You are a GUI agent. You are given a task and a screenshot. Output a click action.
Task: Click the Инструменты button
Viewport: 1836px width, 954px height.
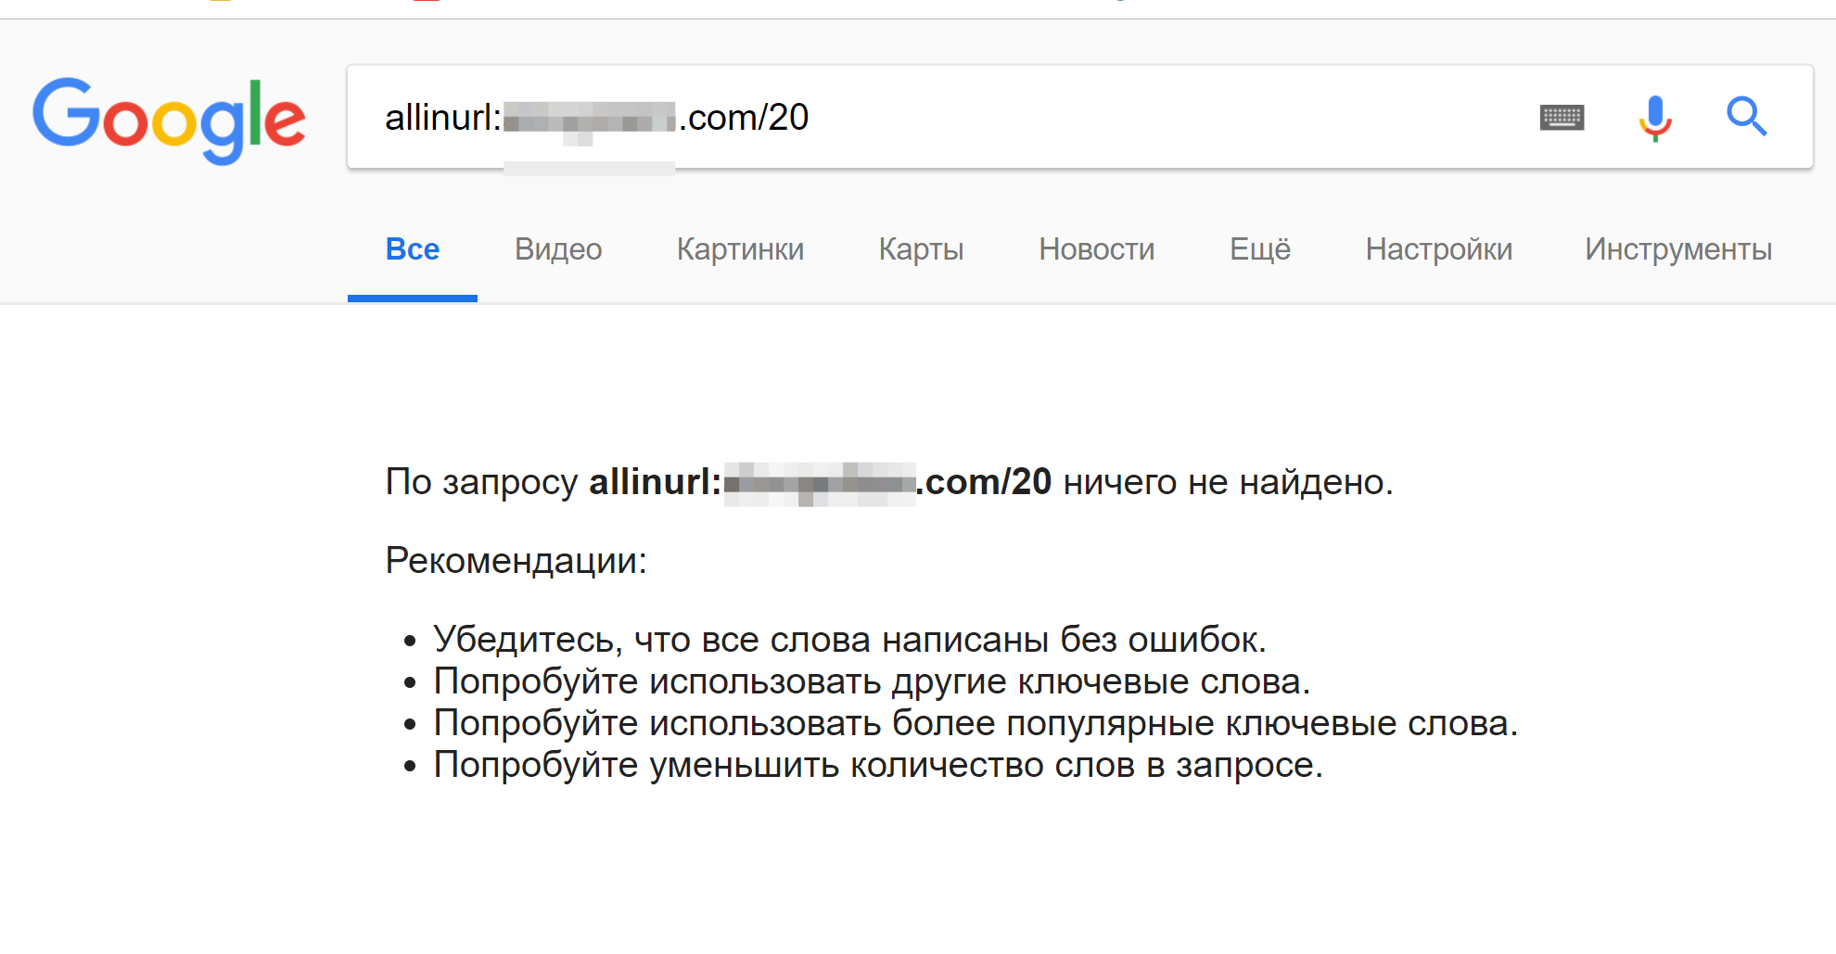pyautogui.click(x=1677, y=249)
